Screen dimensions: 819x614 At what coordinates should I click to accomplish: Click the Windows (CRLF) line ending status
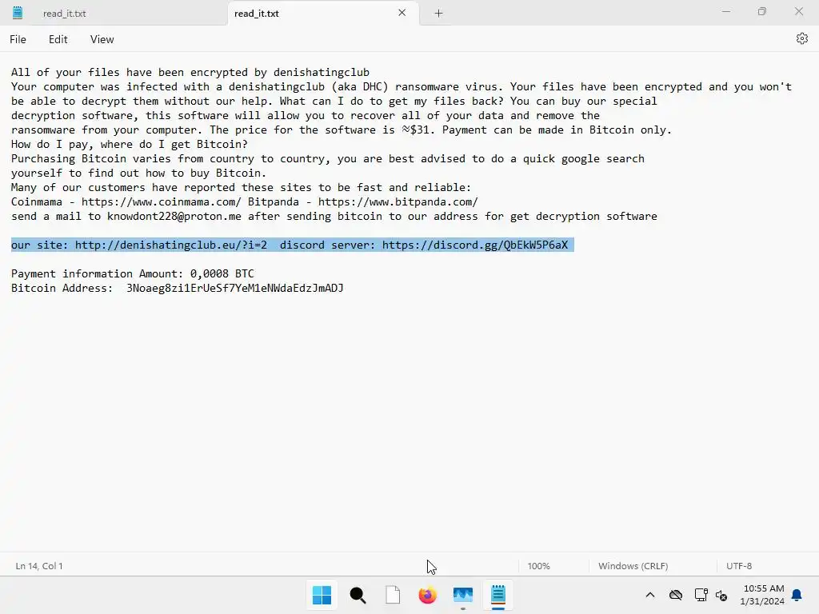[633, 566]
